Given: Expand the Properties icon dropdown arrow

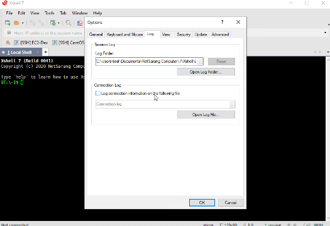Looking at the screenshot, I should pos(58,23).
